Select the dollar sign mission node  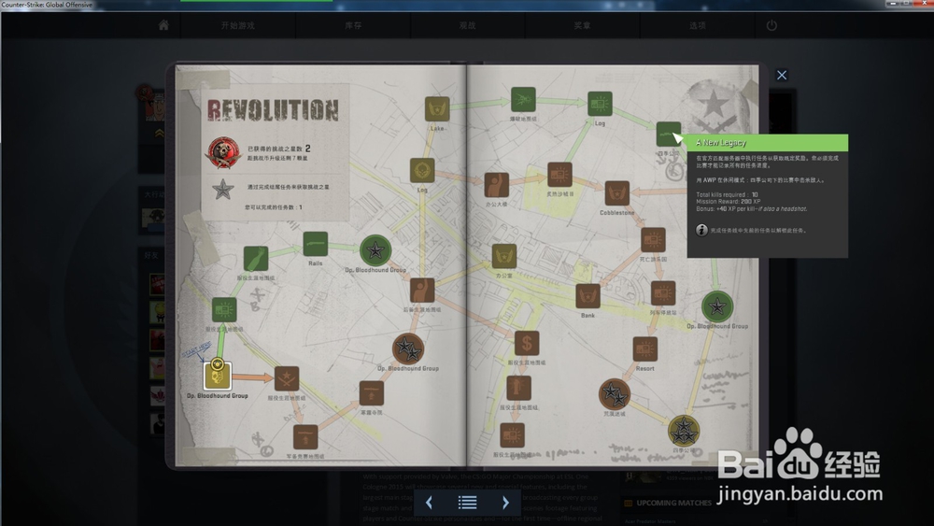(527, 343)
